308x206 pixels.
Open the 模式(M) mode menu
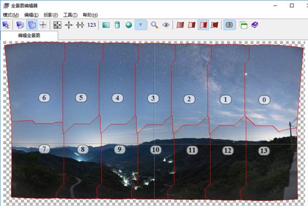11,15
